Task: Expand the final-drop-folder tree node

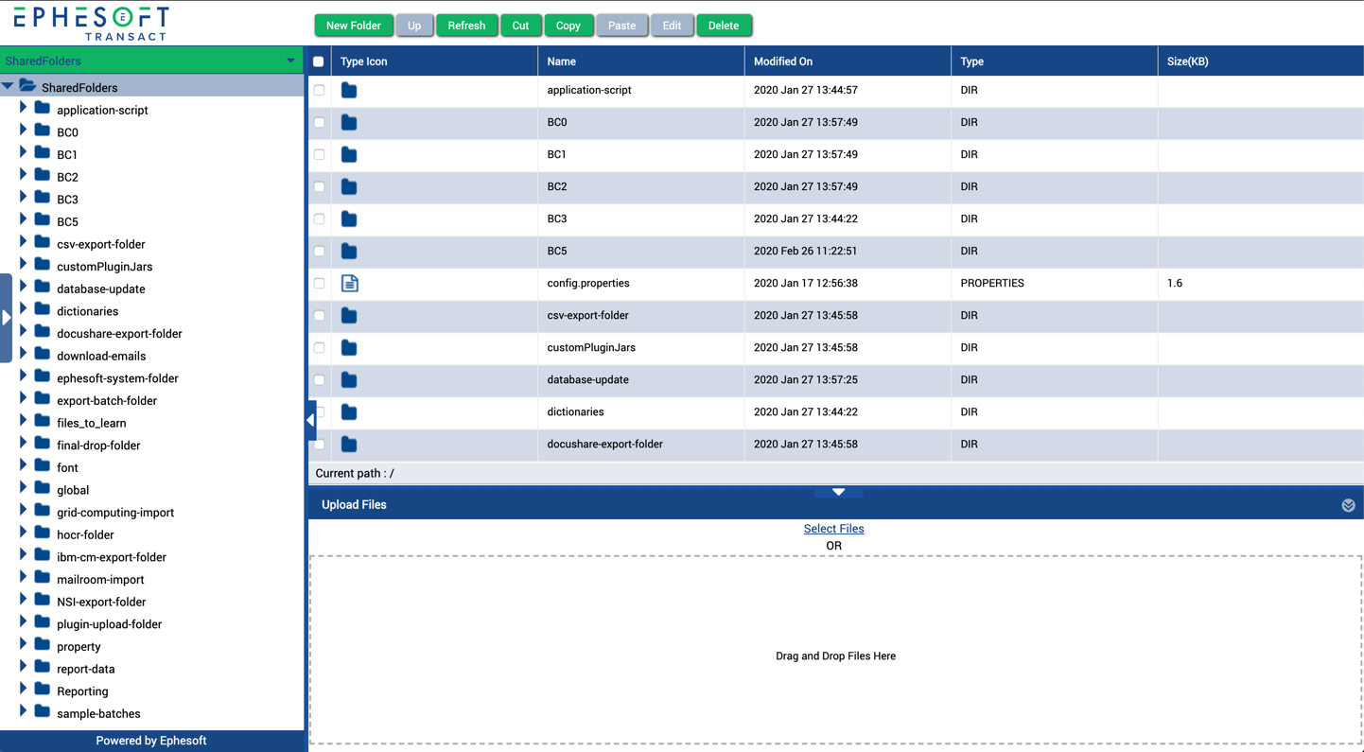Action: point(23,444)
